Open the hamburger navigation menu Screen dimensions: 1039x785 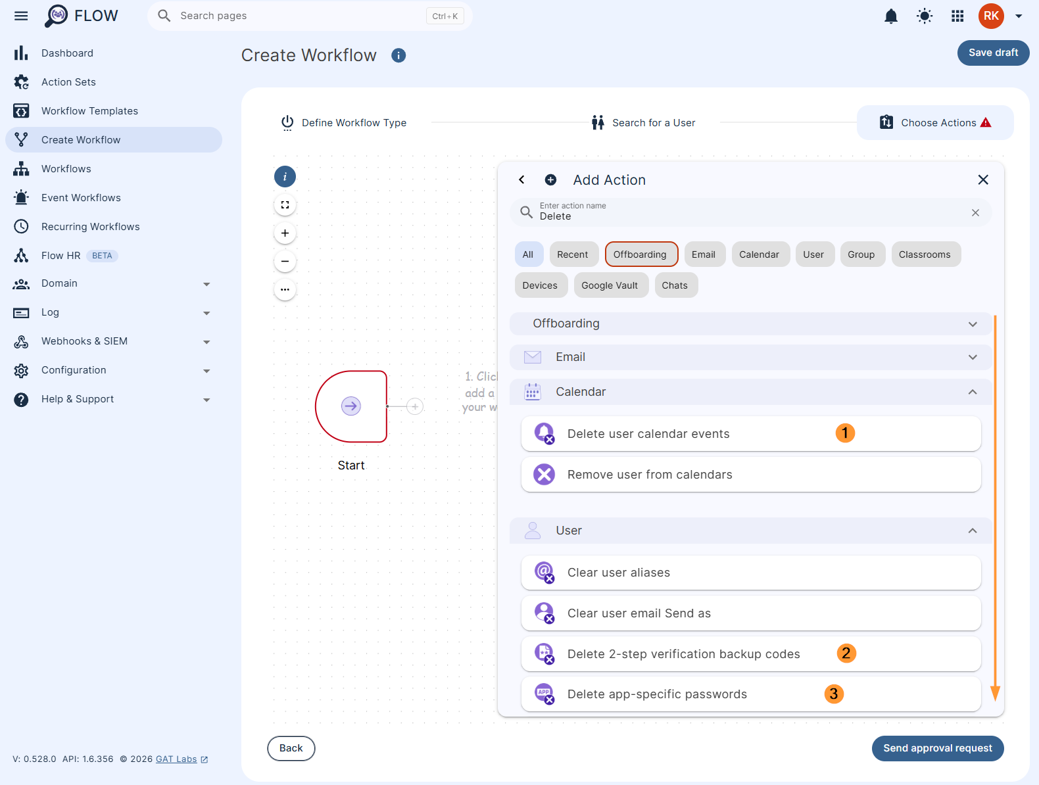click(x=21, y=16)
